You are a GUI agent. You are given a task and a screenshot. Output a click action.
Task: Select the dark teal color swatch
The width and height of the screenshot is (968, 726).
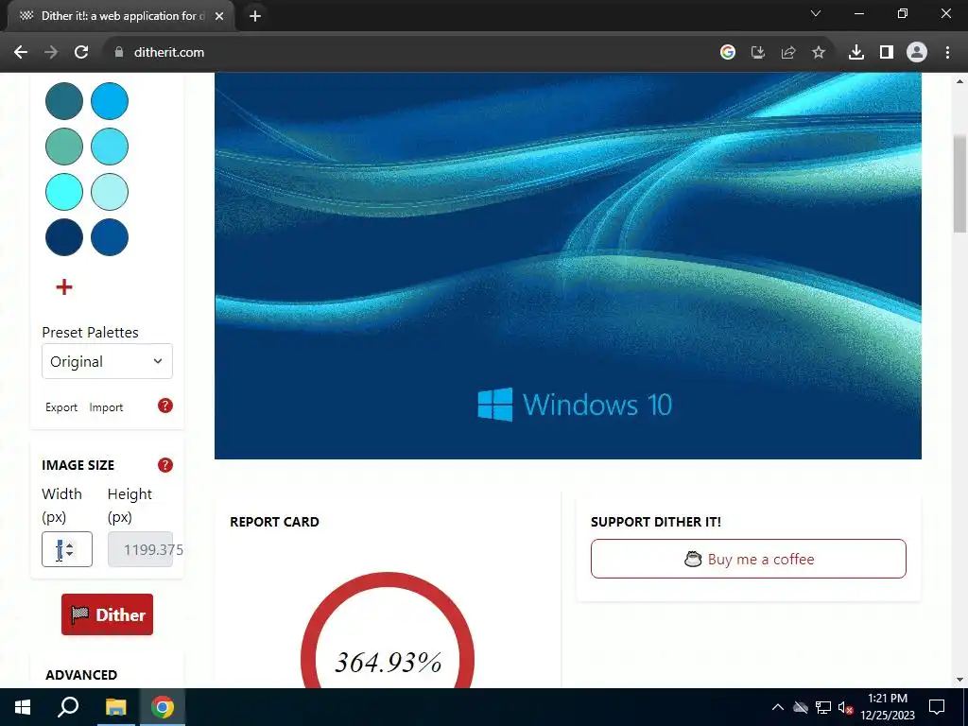click(64, 100)
